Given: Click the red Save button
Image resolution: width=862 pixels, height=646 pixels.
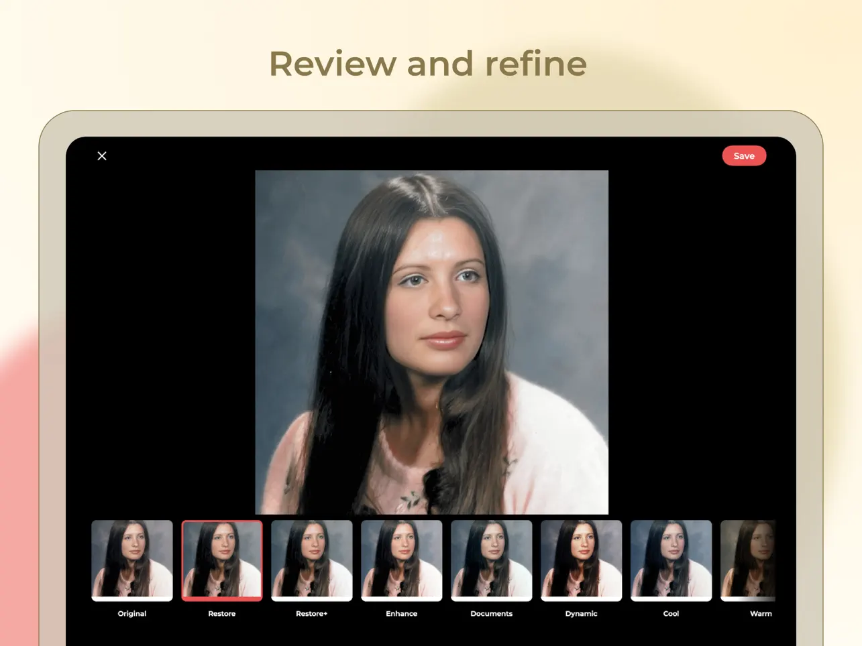Looking at the screenshot, I should 744,156.
